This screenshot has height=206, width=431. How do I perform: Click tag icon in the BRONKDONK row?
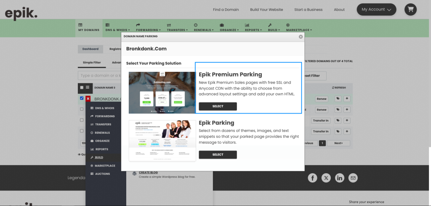tap(338, 99)
